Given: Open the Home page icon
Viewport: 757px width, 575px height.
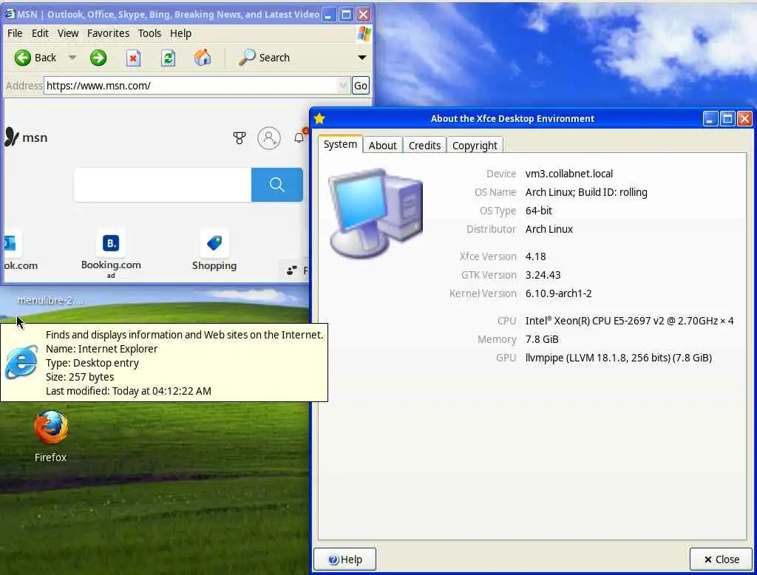Looking at the screenshot, I should [203, 58].
